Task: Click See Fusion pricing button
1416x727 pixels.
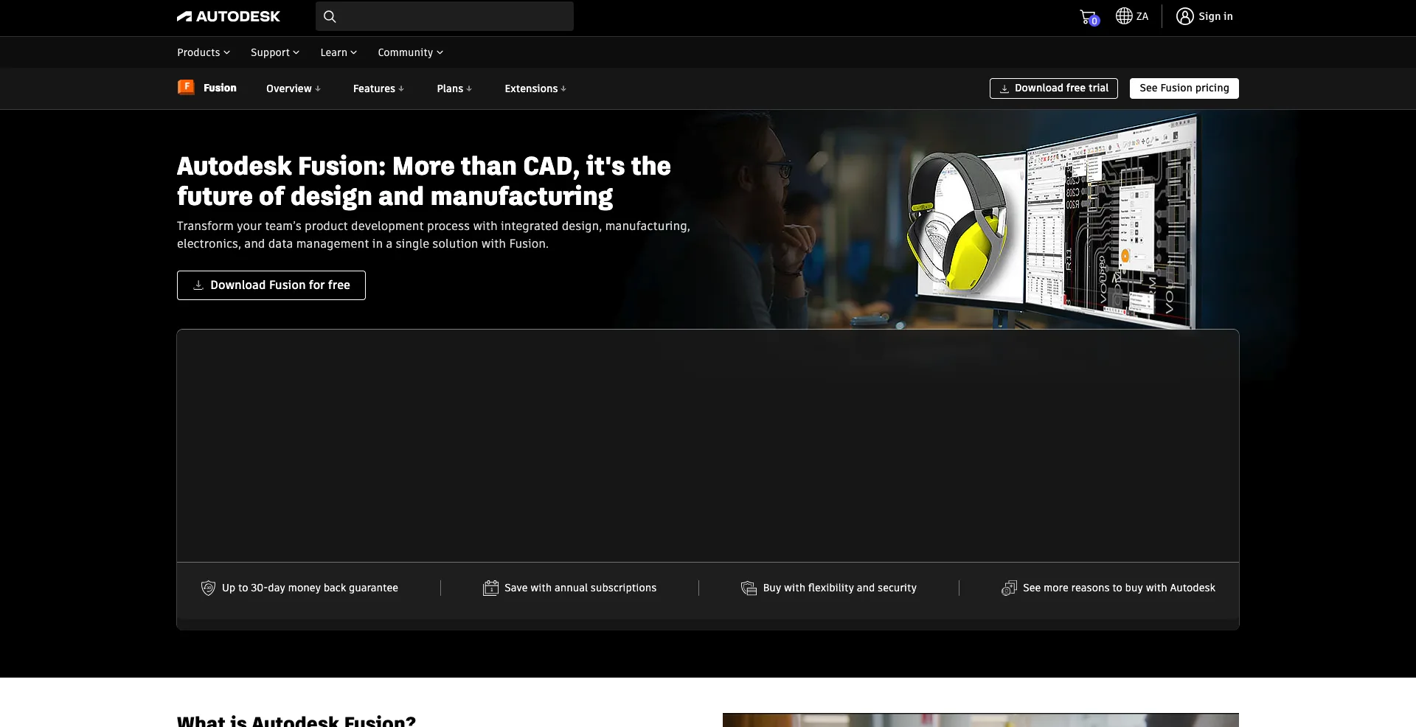Action: [1184, 88]
